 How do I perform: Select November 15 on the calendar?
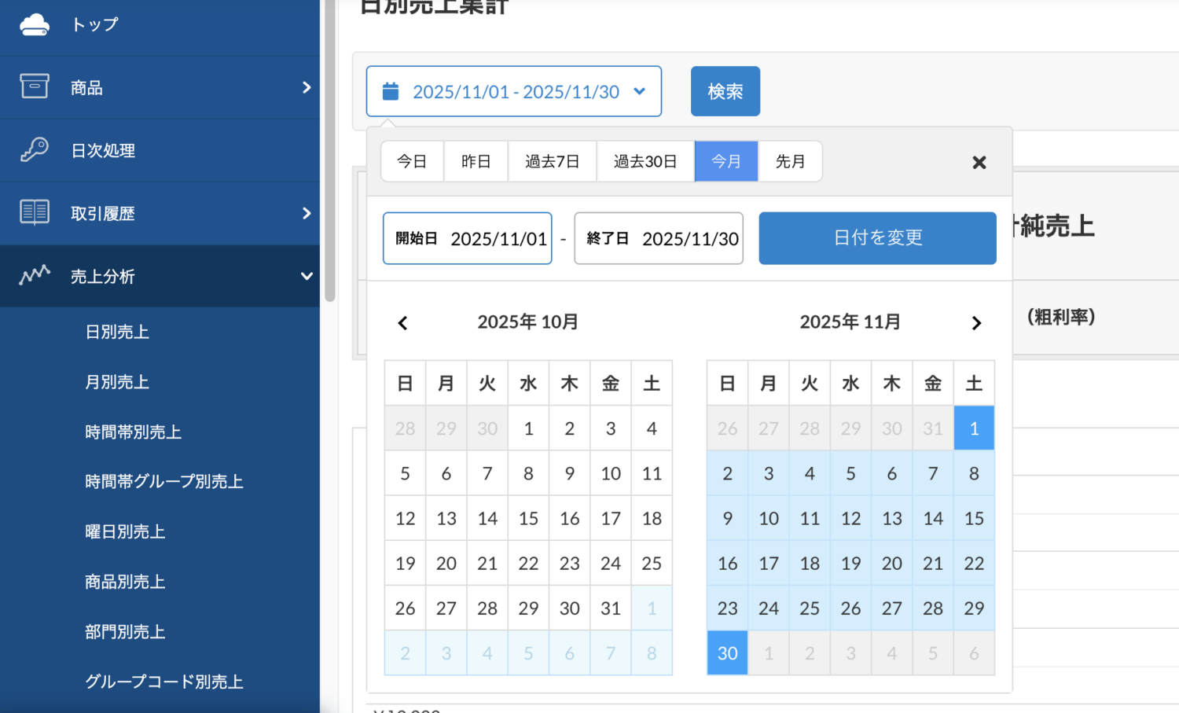[974, 518]
